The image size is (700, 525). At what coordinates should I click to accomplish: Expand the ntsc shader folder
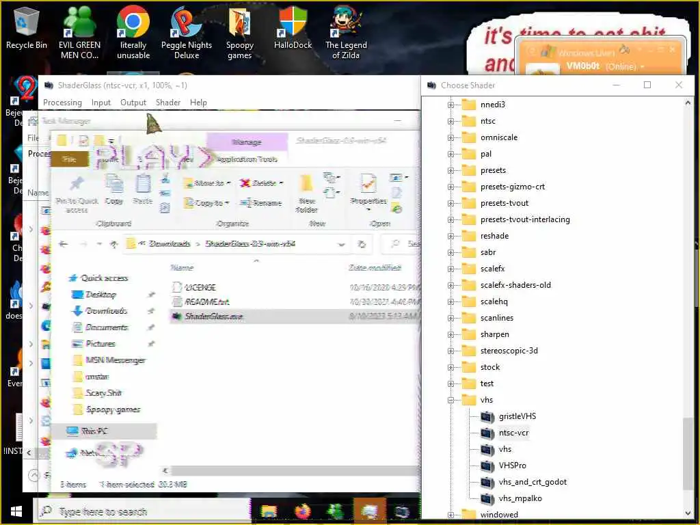point(450,122)
